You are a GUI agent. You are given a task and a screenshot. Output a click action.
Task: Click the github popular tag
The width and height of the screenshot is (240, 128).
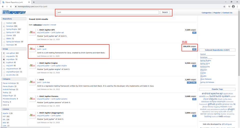(211, 104)
